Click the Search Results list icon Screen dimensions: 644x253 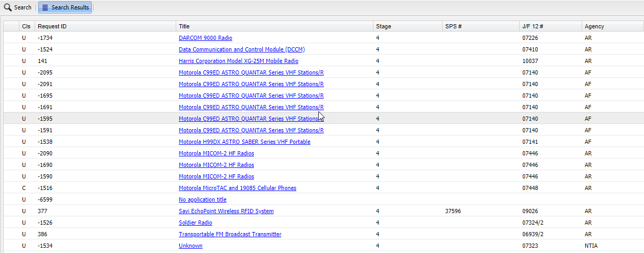tap(45, 7)
